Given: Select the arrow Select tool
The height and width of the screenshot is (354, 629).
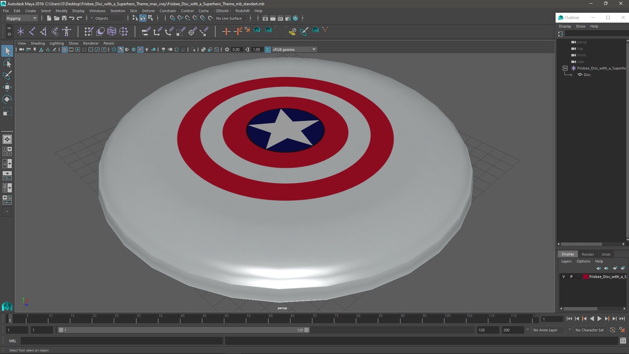Looking at the screenshot, I should (x=7, y=51).
